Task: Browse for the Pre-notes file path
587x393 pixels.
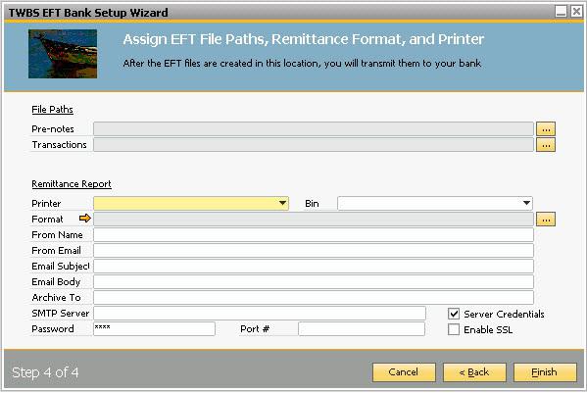Action: pos(546,129)
